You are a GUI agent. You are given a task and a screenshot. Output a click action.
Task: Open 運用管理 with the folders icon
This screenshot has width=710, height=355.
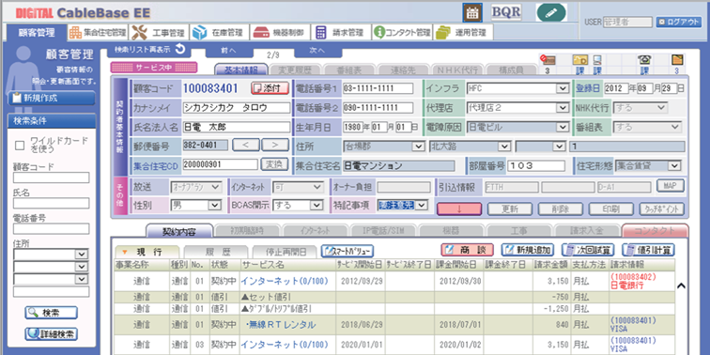pos(463,33)
